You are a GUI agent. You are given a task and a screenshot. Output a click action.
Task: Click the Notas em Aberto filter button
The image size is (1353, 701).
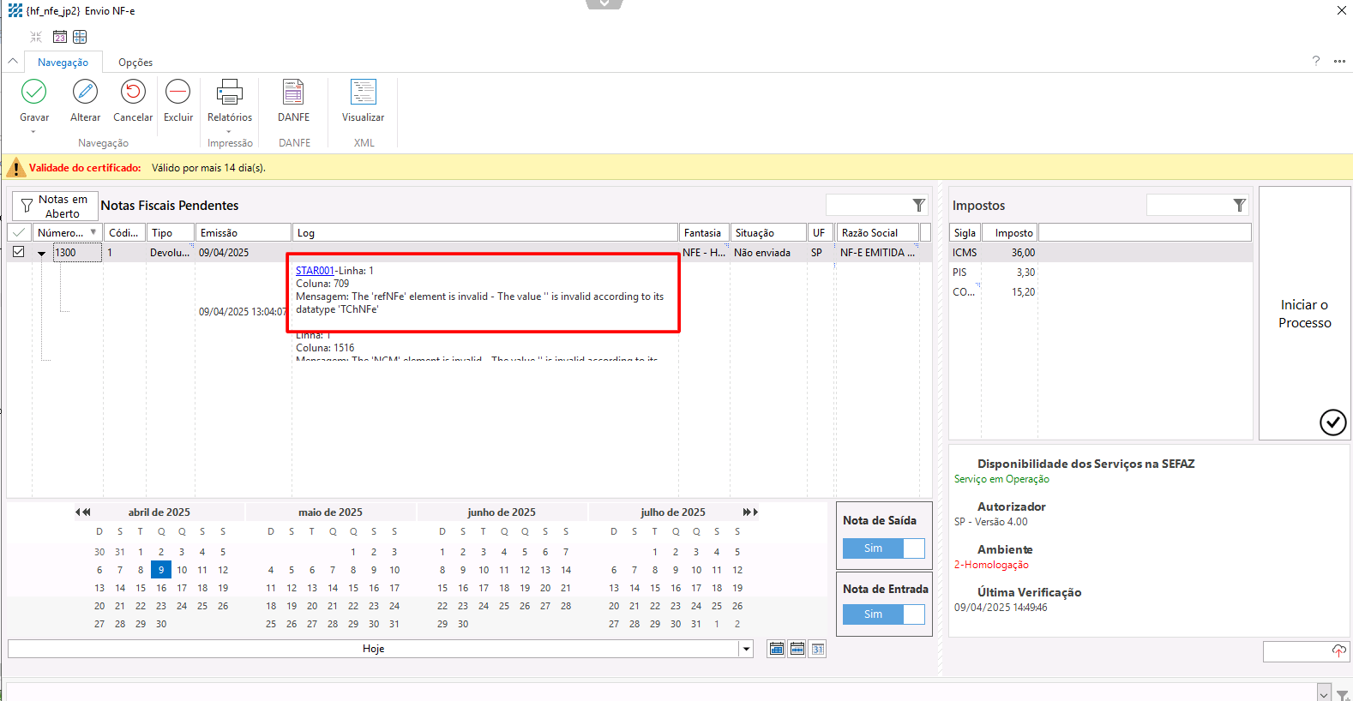55,207
